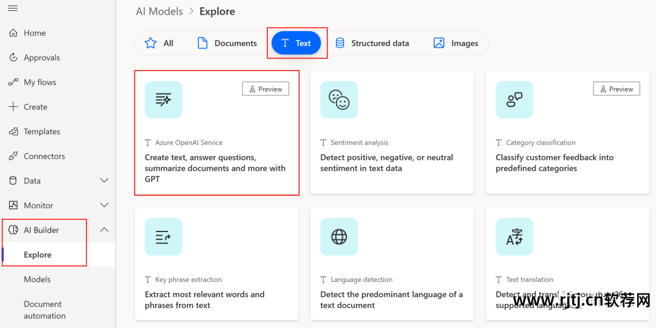Viewport: 656px width, 328px height.
Task: Click AI Models breadcrumb link
Action: click(159, 12)
